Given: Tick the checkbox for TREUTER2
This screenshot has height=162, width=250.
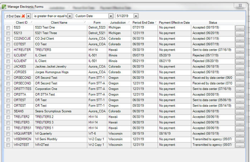Looking at the screenshot, I should [8, 117].
